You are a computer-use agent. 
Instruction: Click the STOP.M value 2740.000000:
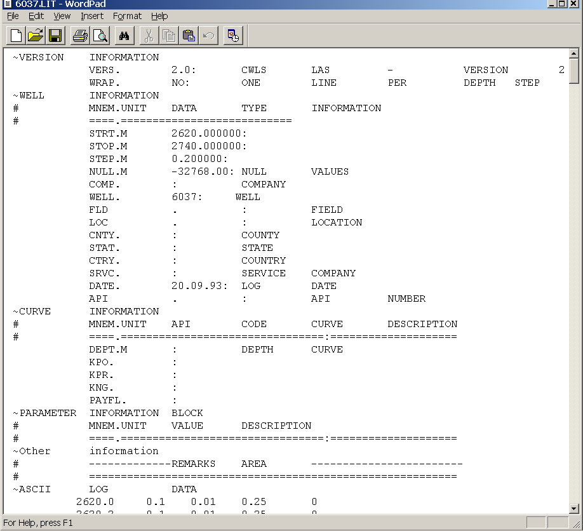(209, 146)
